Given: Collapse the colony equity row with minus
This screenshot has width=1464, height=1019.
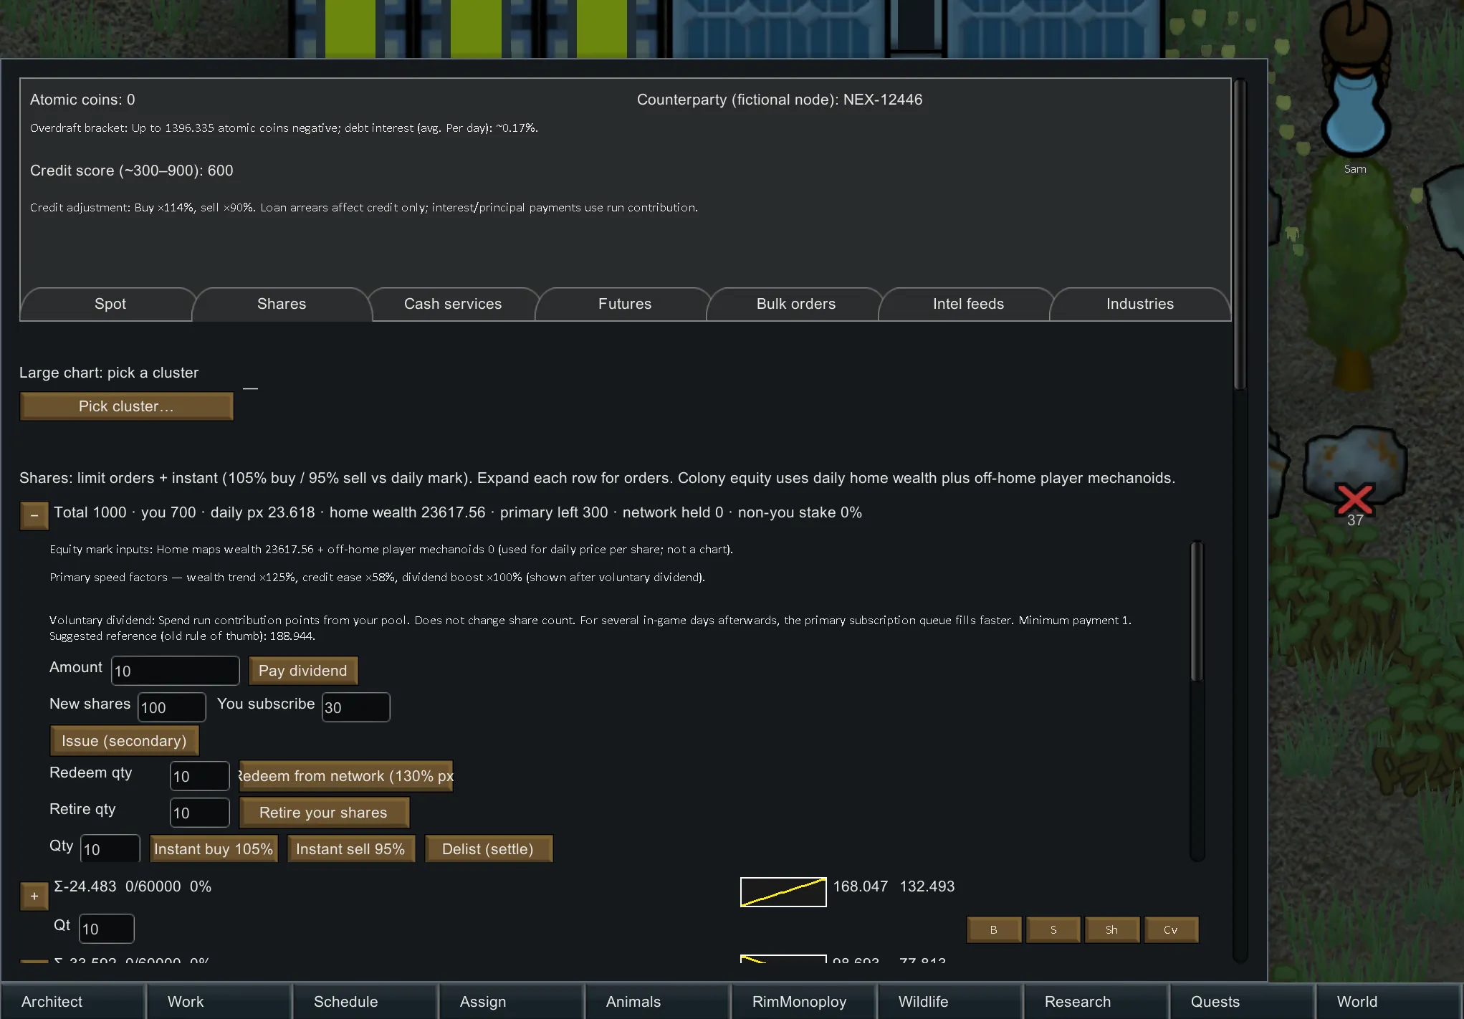Looking at the screenshot, I should (x=34, y=515).
